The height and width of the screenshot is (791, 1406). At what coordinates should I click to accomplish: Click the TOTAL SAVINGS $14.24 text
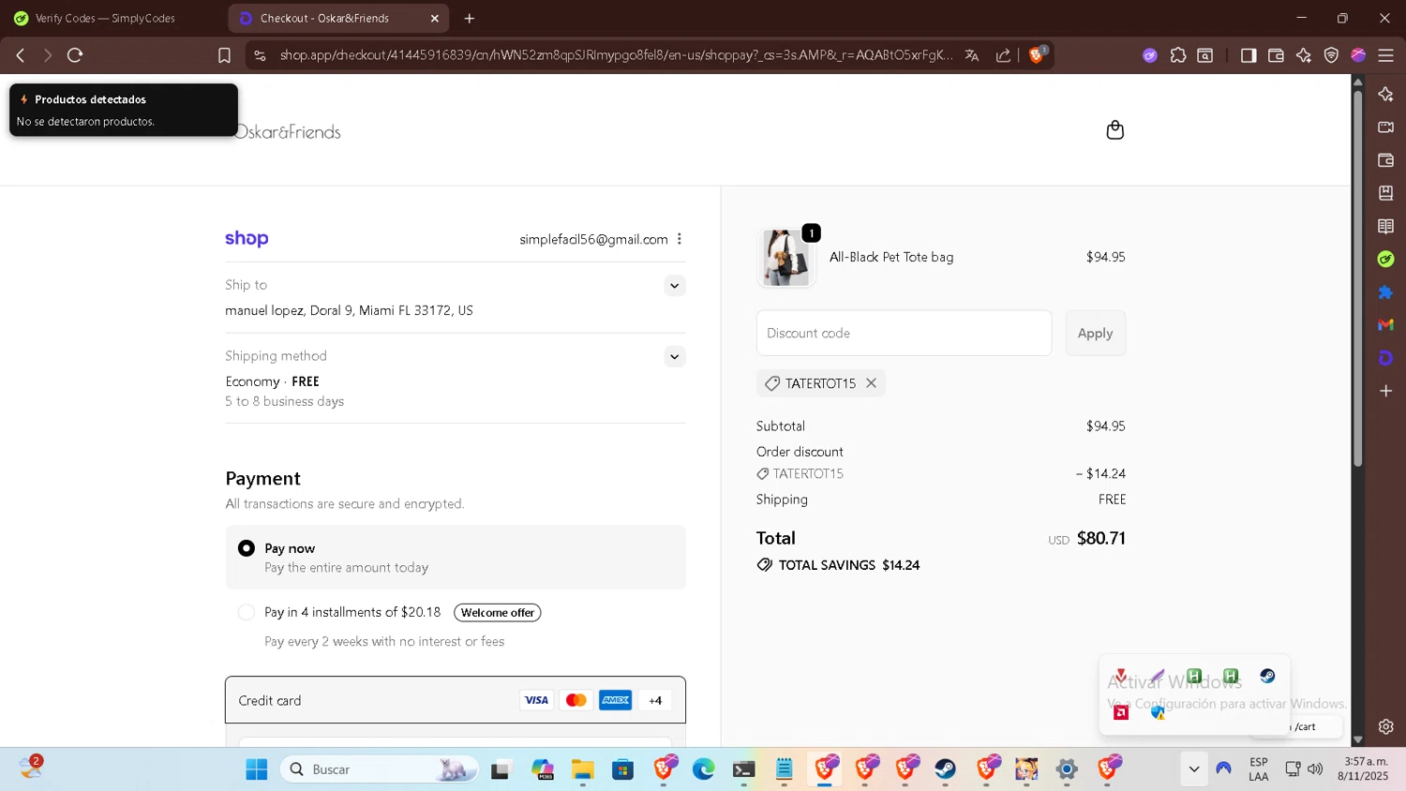coord(848,565)
